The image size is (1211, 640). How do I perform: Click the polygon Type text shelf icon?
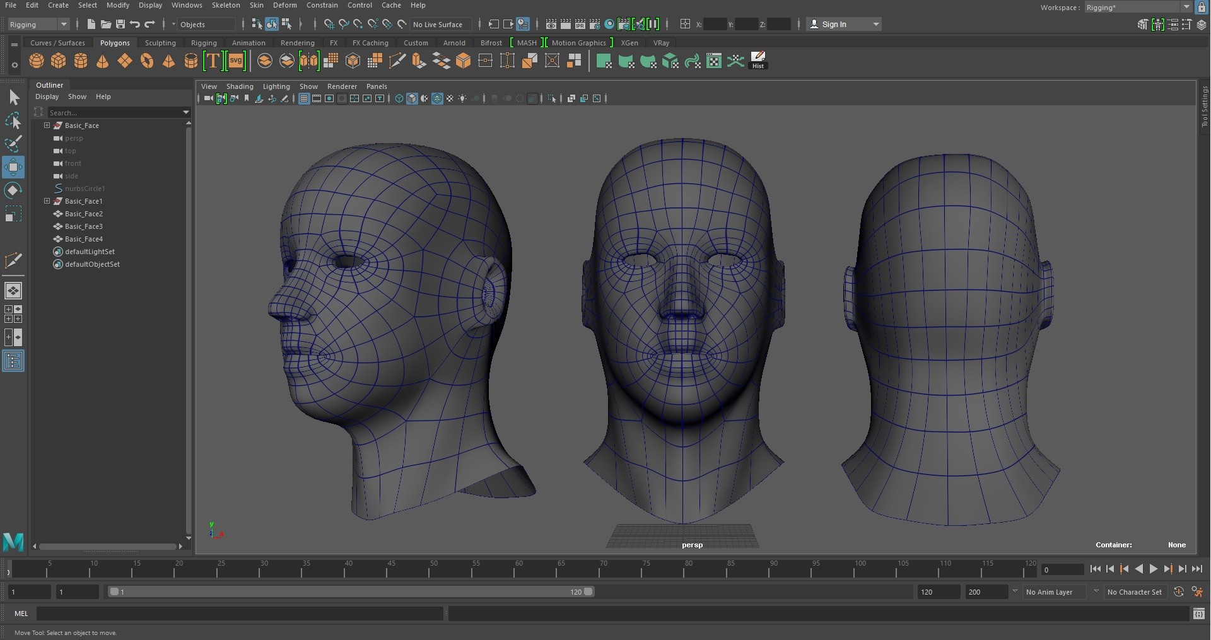coord(213,61)
